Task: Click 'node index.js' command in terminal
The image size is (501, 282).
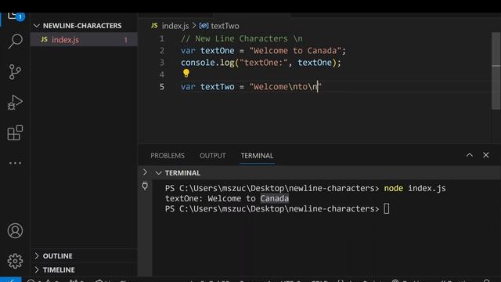Action: click(x=415, y=188)
